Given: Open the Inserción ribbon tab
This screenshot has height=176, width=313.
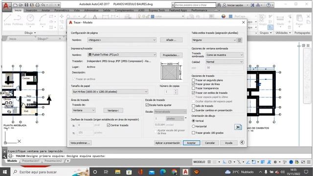Looking at the screenshot, I should [x=31, y=10].
